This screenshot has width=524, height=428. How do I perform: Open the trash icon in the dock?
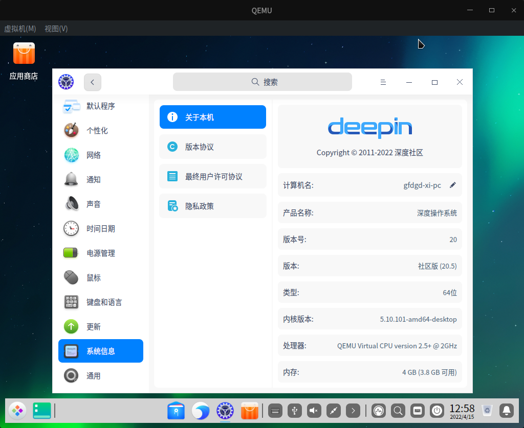pos(487,411)
